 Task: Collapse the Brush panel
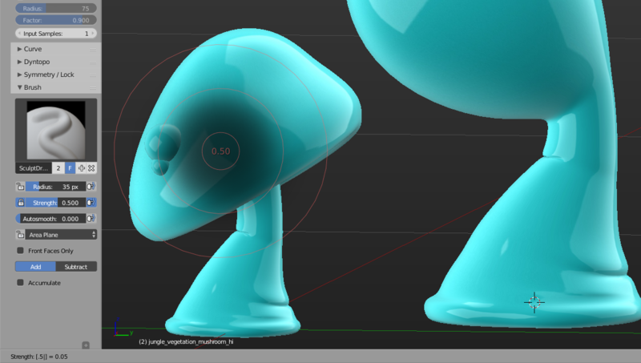coord(33,87)
